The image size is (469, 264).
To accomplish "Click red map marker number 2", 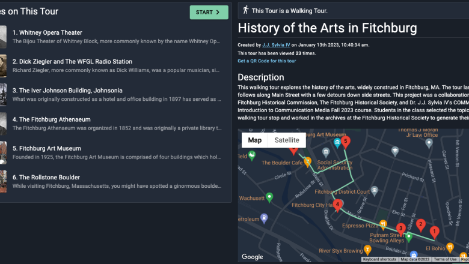I will [420, 225].
